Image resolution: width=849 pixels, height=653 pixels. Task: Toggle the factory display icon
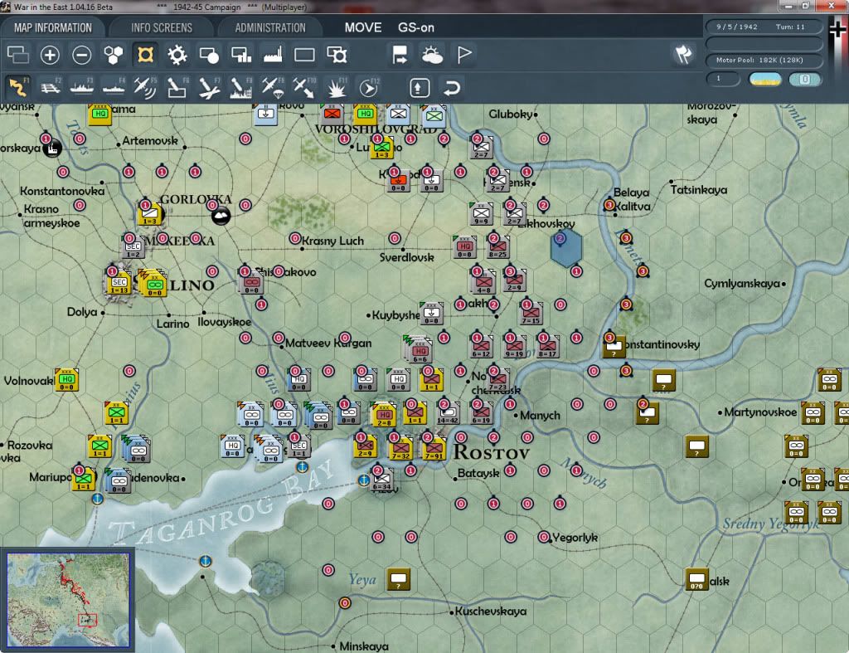[273, 55]
